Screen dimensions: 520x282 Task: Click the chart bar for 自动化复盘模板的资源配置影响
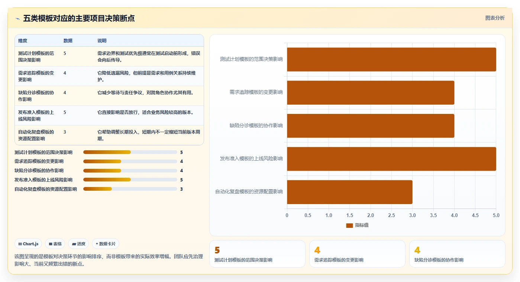coord(350,192)
